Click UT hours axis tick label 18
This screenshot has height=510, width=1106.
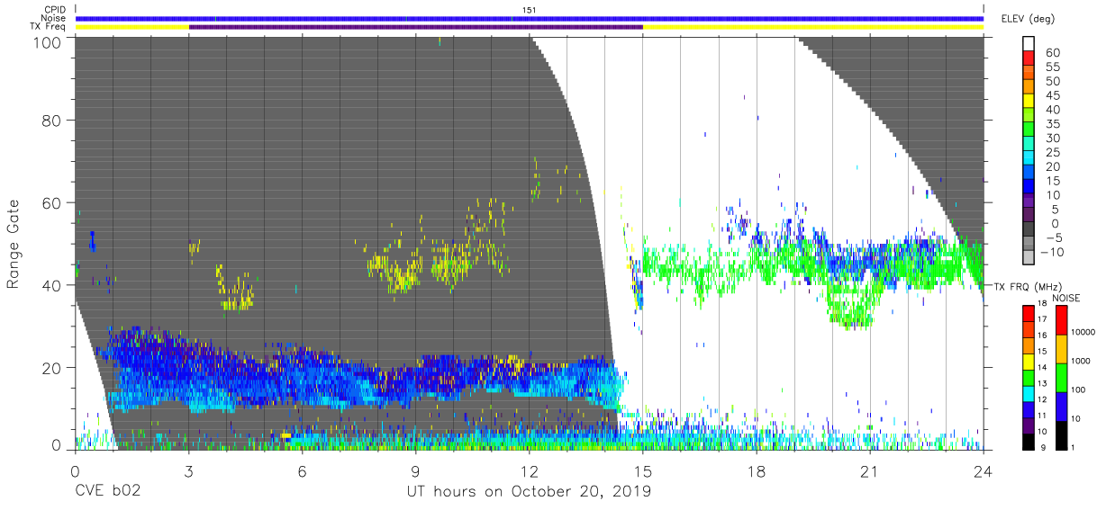point(757,471)
